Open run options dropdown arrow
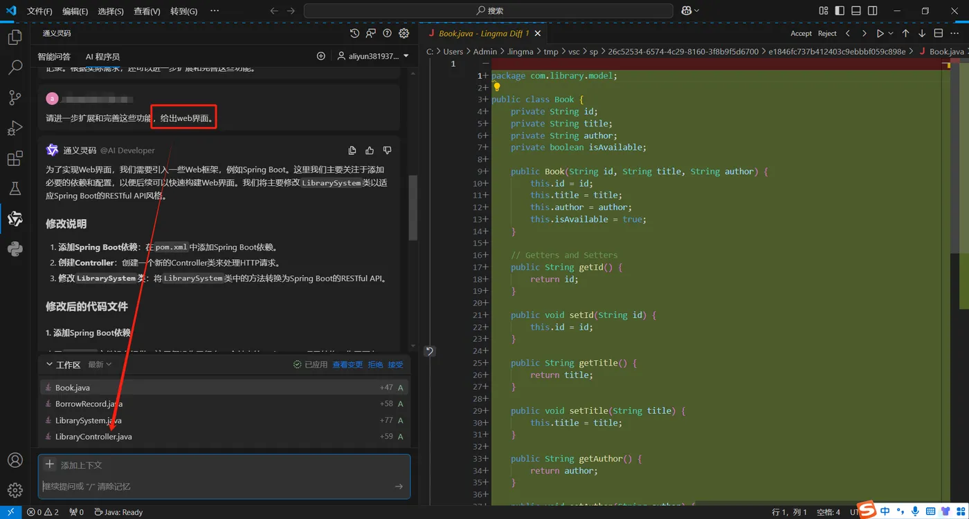Viewport: 969px width, 519px height. click(891, 33)
